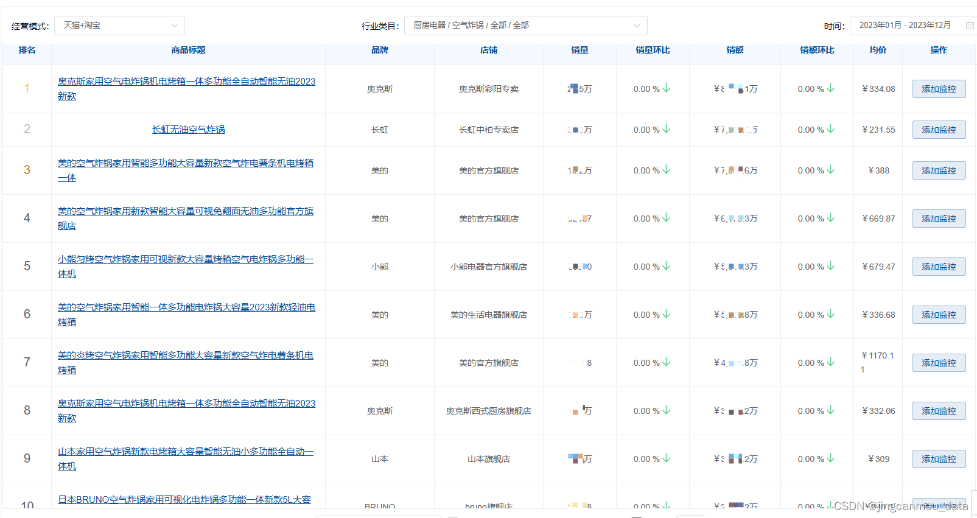This screenshot has height=518, width=977.
Task: Click the 商品标题 column header
Action: (188, 50)
